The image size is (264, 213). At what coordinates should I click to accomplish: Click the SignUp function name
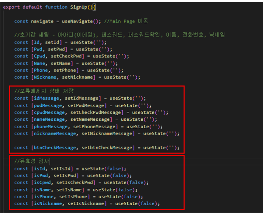(79, 7)
